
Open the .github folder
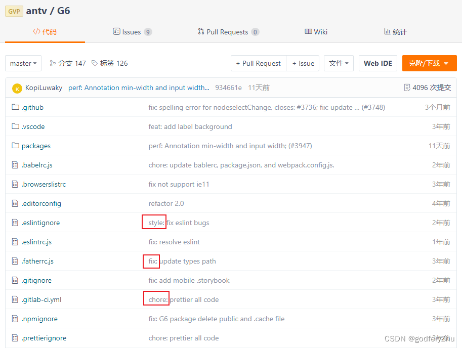tap(32, 107)
